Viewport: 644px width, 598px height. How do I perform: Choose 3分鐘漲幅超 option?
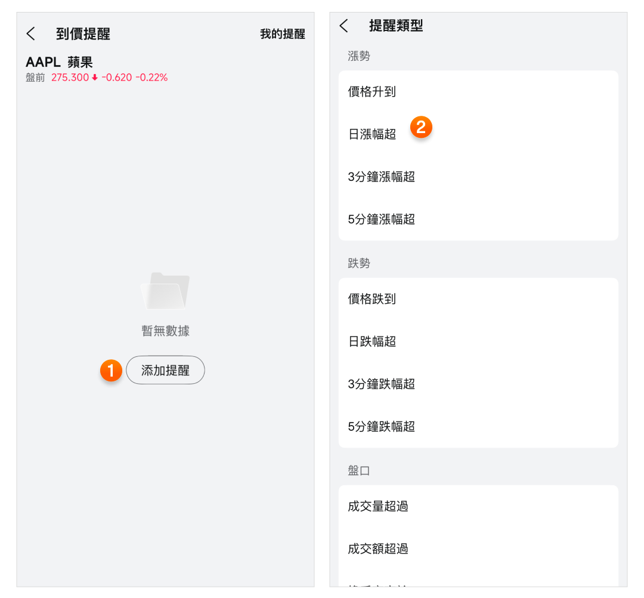(382, 177)
